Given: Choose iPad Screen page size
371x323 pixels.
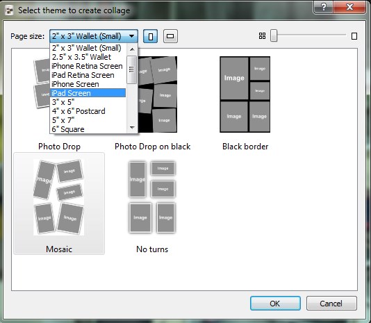Looking at the screenshot, I should [x=88, y=93].
